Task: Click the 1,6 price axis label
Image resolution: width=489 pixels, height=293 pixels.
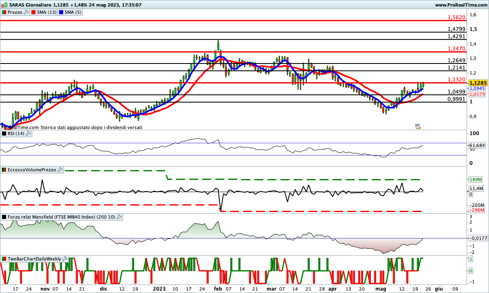Action: point(473,15)
